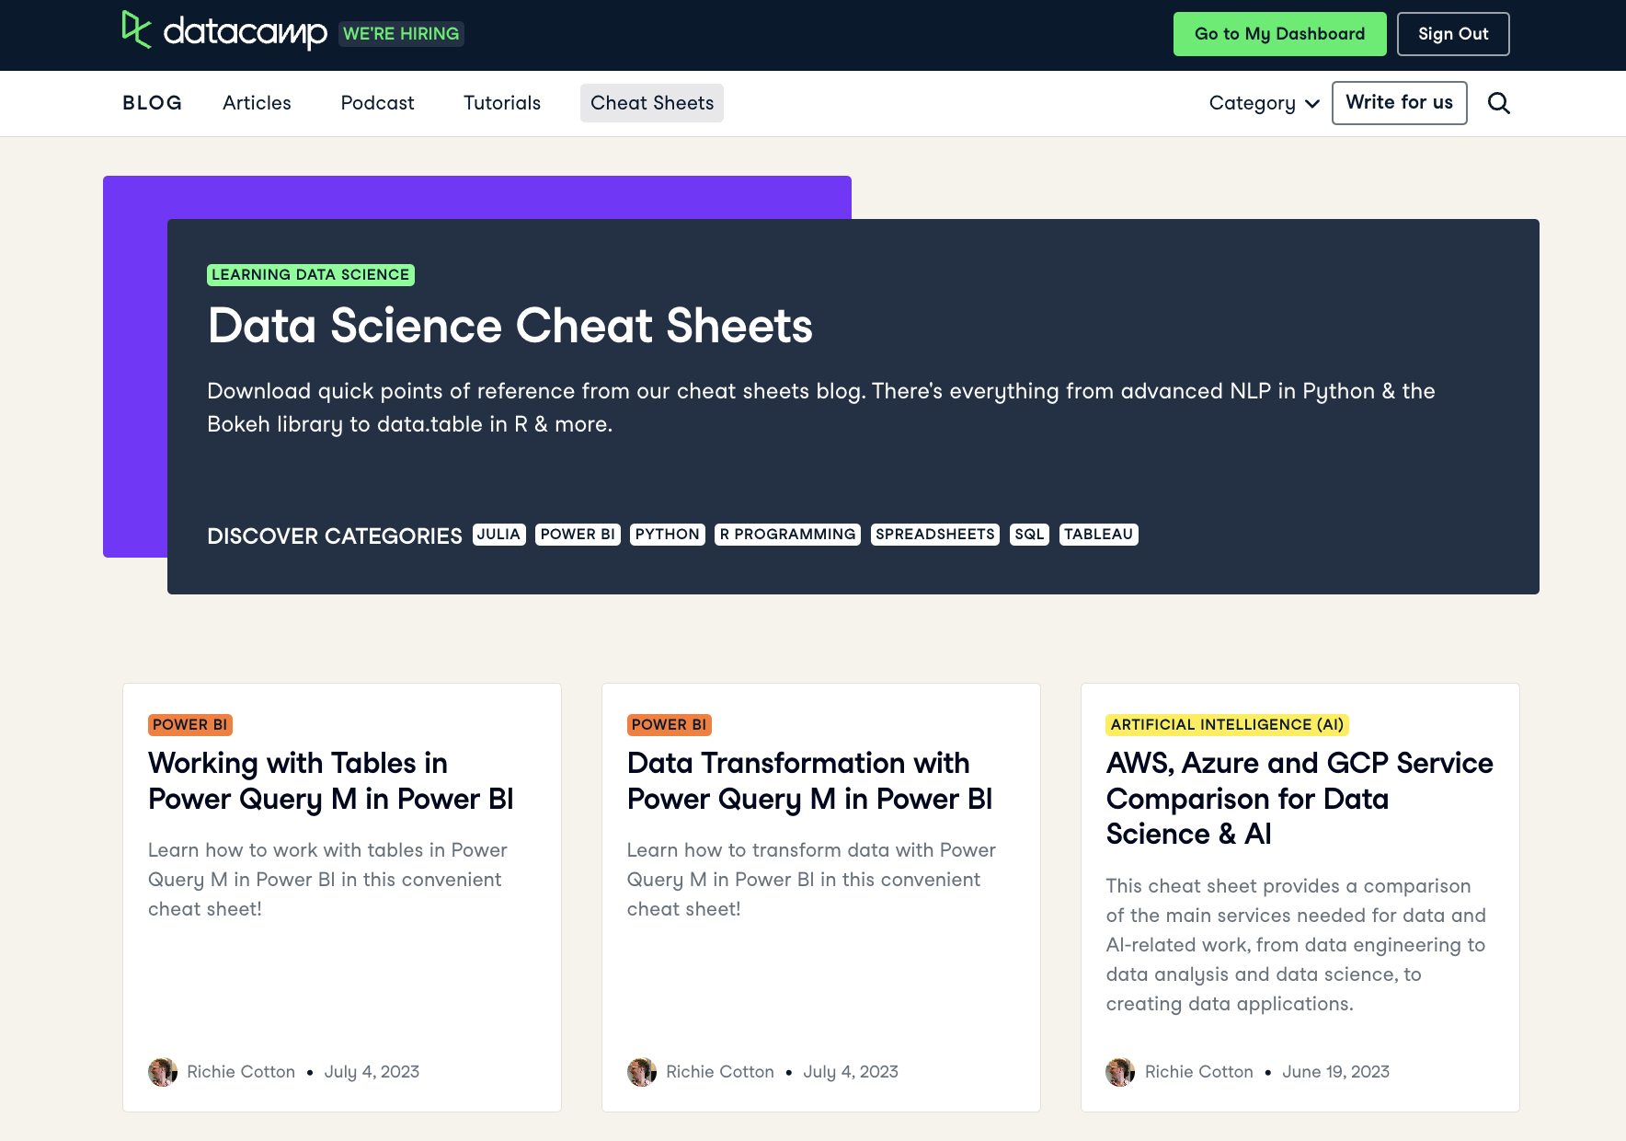Switch to the Podcast section
Image resolution: width=1626 pixels, height=1141 pixels.
pyautogui.click(x=377, y=103)
